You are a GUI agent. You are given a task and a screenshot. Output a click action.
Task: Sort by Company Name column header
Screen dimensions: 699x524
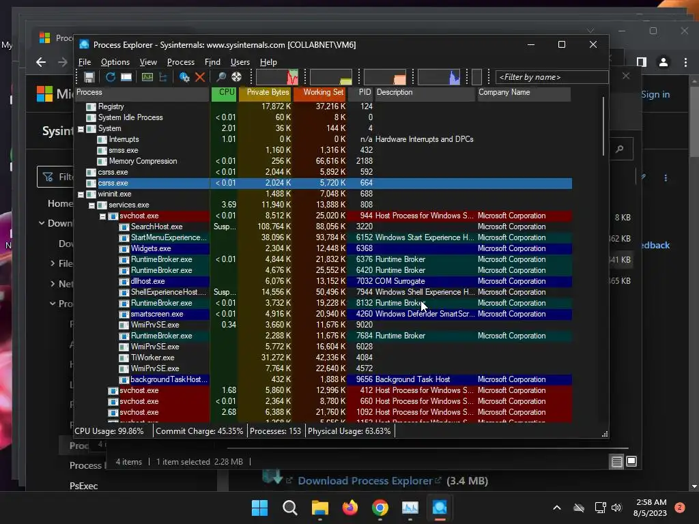click(x=524, y=93)
